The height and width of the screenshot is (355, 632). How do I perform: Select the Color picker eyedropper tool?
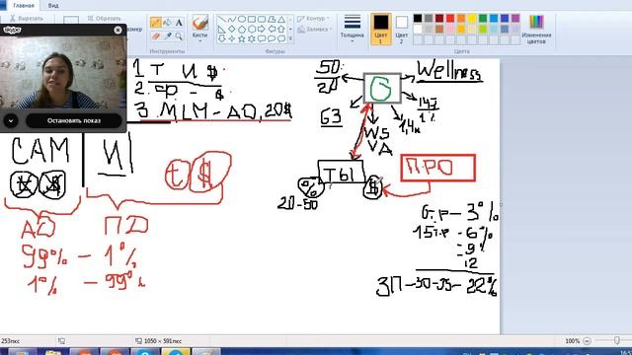click(167, 36)
